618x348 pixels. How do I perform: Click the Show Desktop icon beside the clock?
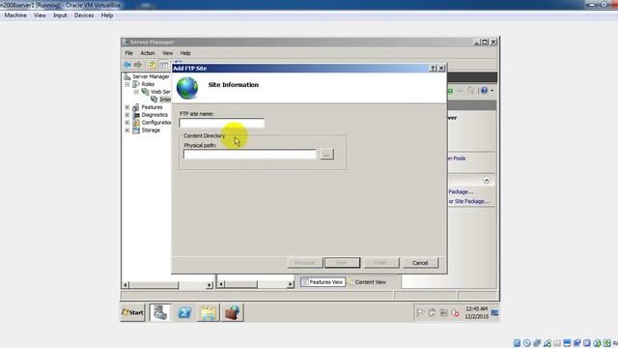(494, 313)
